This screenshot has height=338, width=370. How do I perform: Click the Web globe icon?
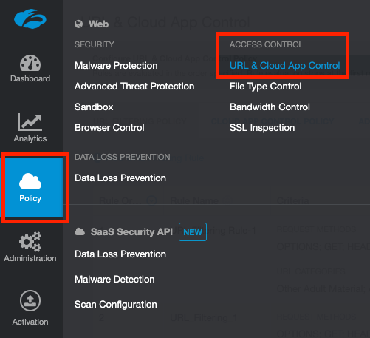pos(78,24)
